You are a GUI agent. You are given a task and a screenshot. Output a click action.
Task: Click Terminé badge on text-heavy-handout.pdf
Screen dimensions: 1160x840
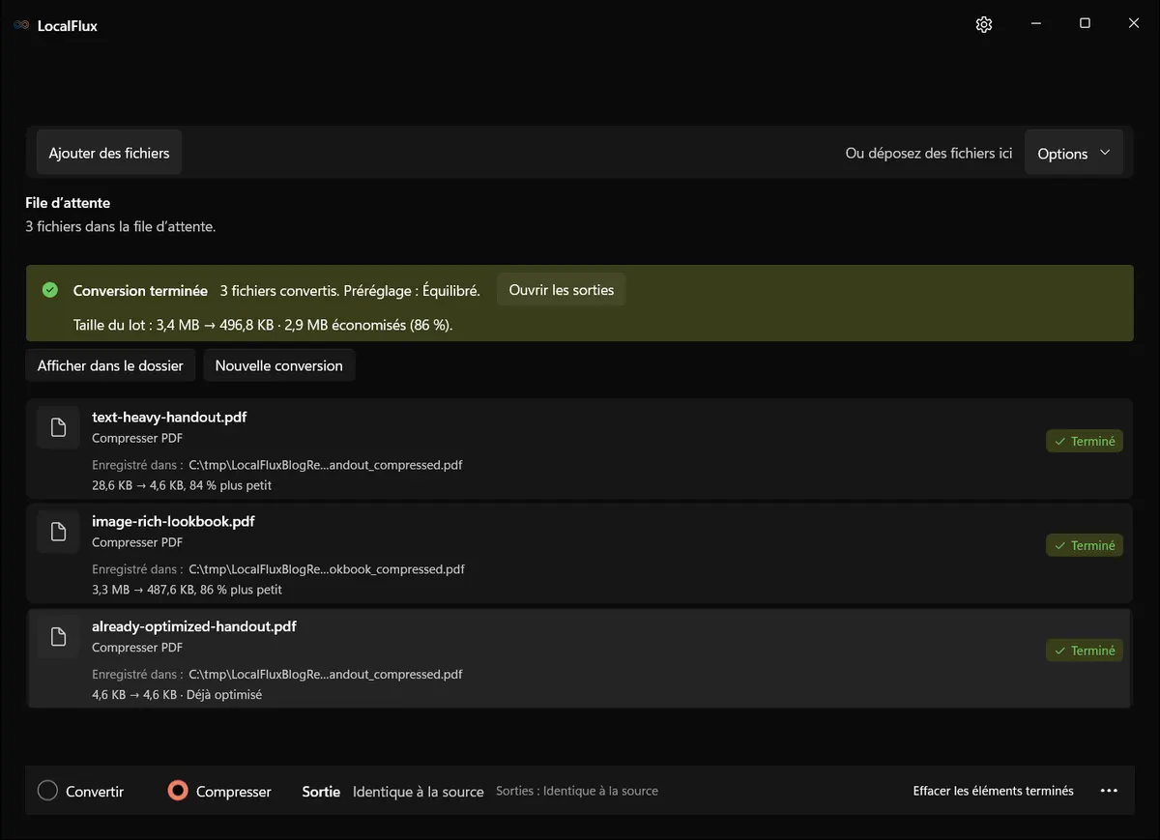point(1085,442)
